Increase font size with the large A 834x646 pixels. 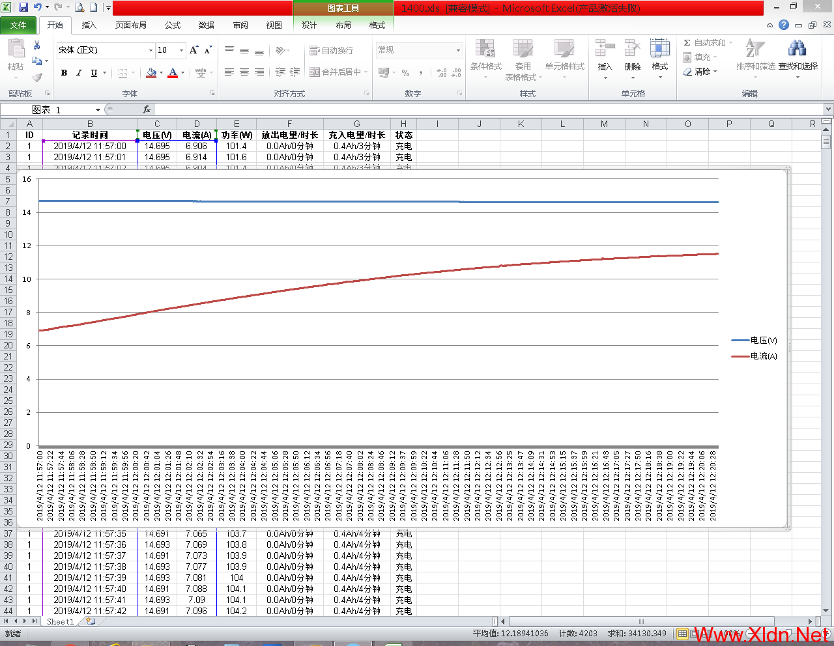(194, 50)
